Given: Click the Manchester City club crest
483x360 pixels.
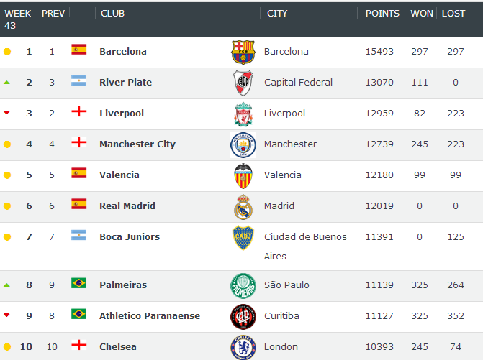Looking at the screenshot, I should [243, 145].
